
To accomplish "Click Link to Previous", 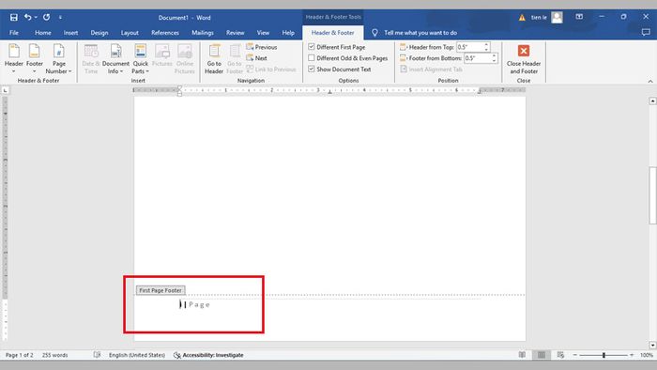I will click(271, 69).
